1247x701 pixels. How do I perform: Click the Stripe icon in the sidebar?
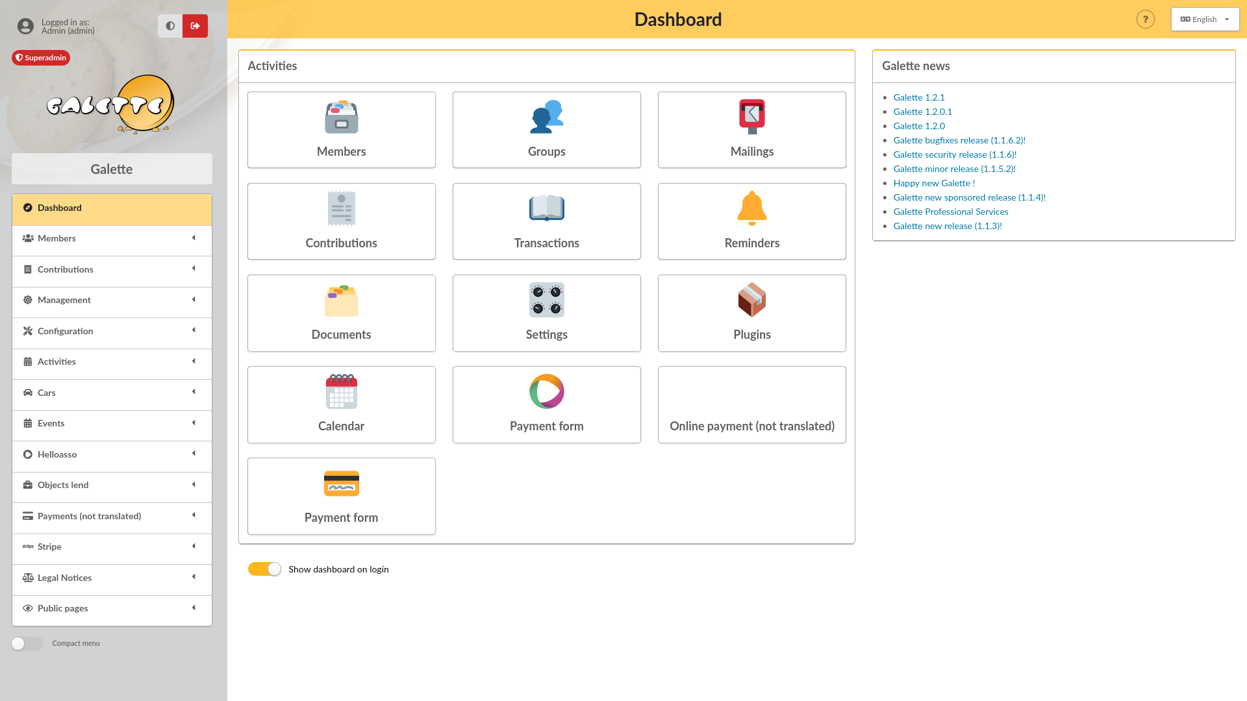click(28, 547)
